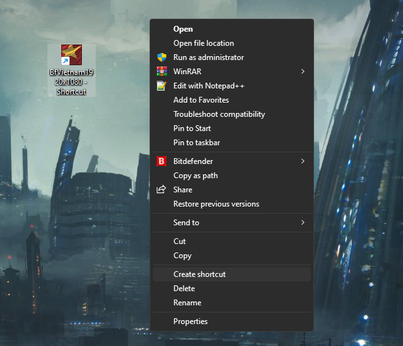Choose Pin to taskbar

[x=197, y=143]
